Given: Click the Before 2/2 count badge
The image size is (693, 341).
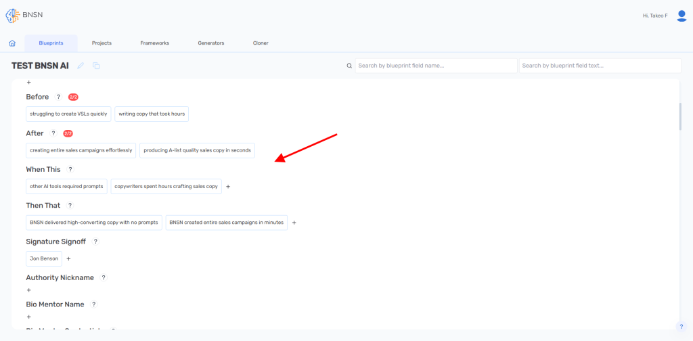Looking at the screenshot, I should pos(73,97).
